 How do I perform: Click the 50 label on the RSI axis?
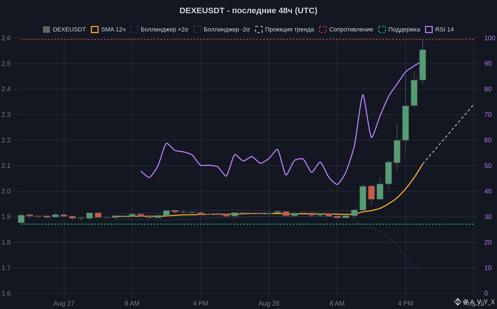[488, 166]
